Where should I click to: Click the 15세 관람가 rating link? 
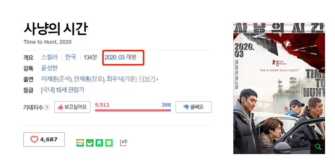[70, 90]
